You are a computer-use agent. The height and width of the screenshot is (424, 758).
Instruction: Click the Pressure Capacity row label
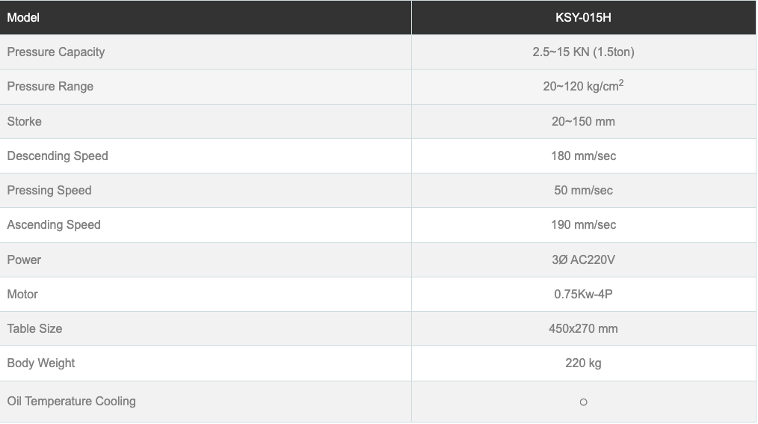pyautogui.click(x=56, y=52)
